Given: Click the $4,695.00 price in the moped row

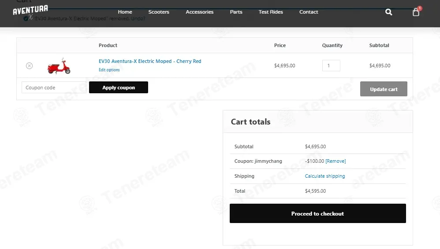Looking at the screenshot, I should (x=284, y=66).
